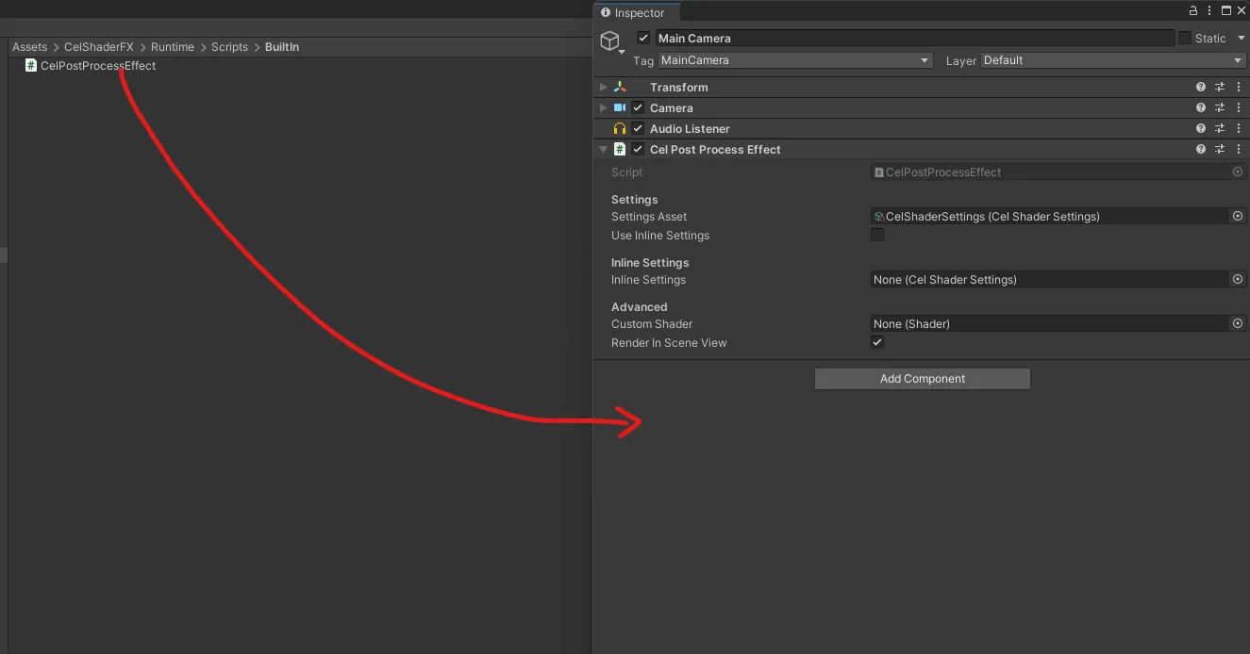Toggle the Static checkbox
Image resolution: width=1250 pixels, height=654 pixels.
coord(1185,38)
